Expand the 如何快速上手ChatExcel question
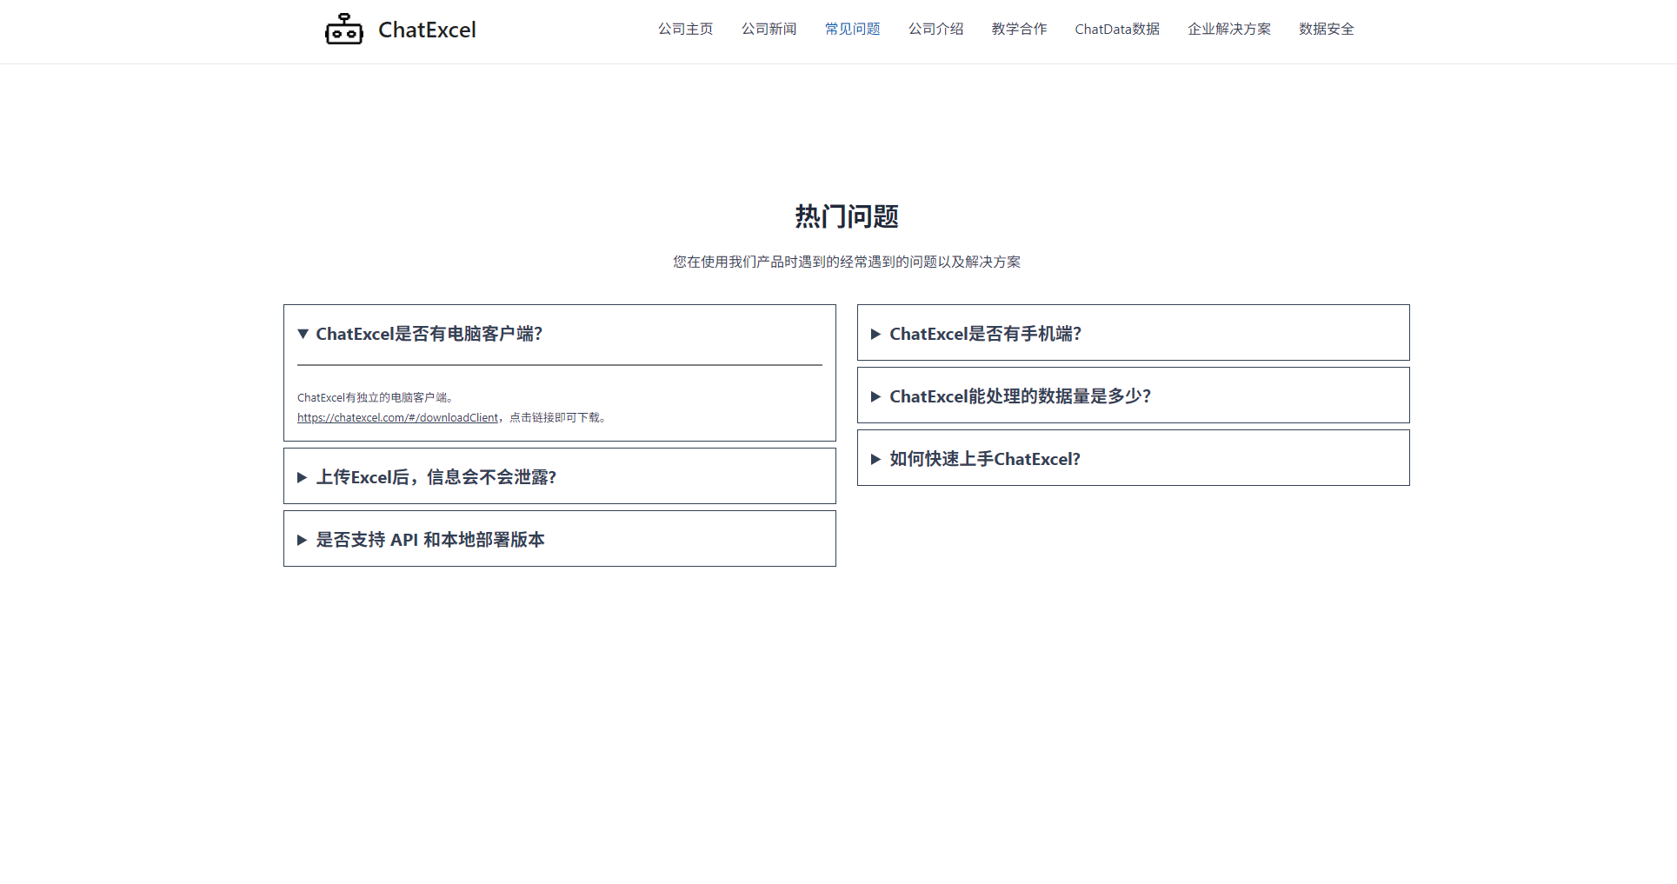 [x=984, y=458]
